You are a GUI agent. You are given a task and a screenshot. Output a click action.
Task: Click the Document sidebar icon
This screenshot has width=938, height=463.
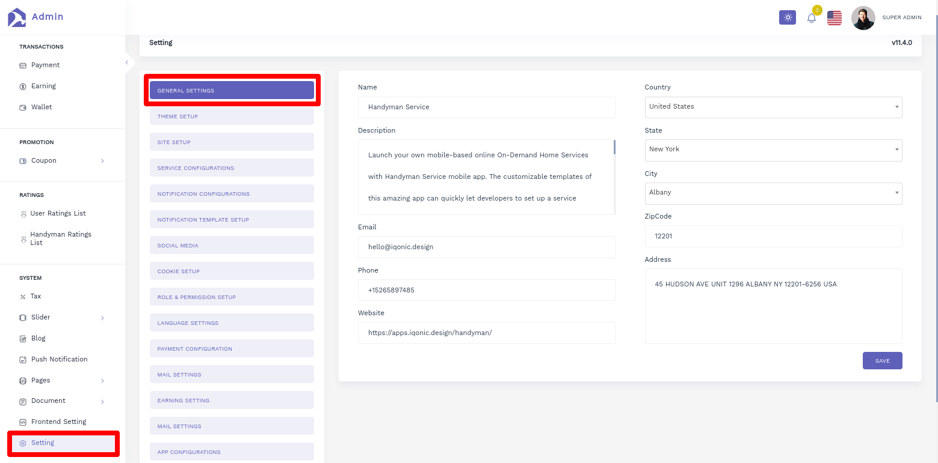23,401
